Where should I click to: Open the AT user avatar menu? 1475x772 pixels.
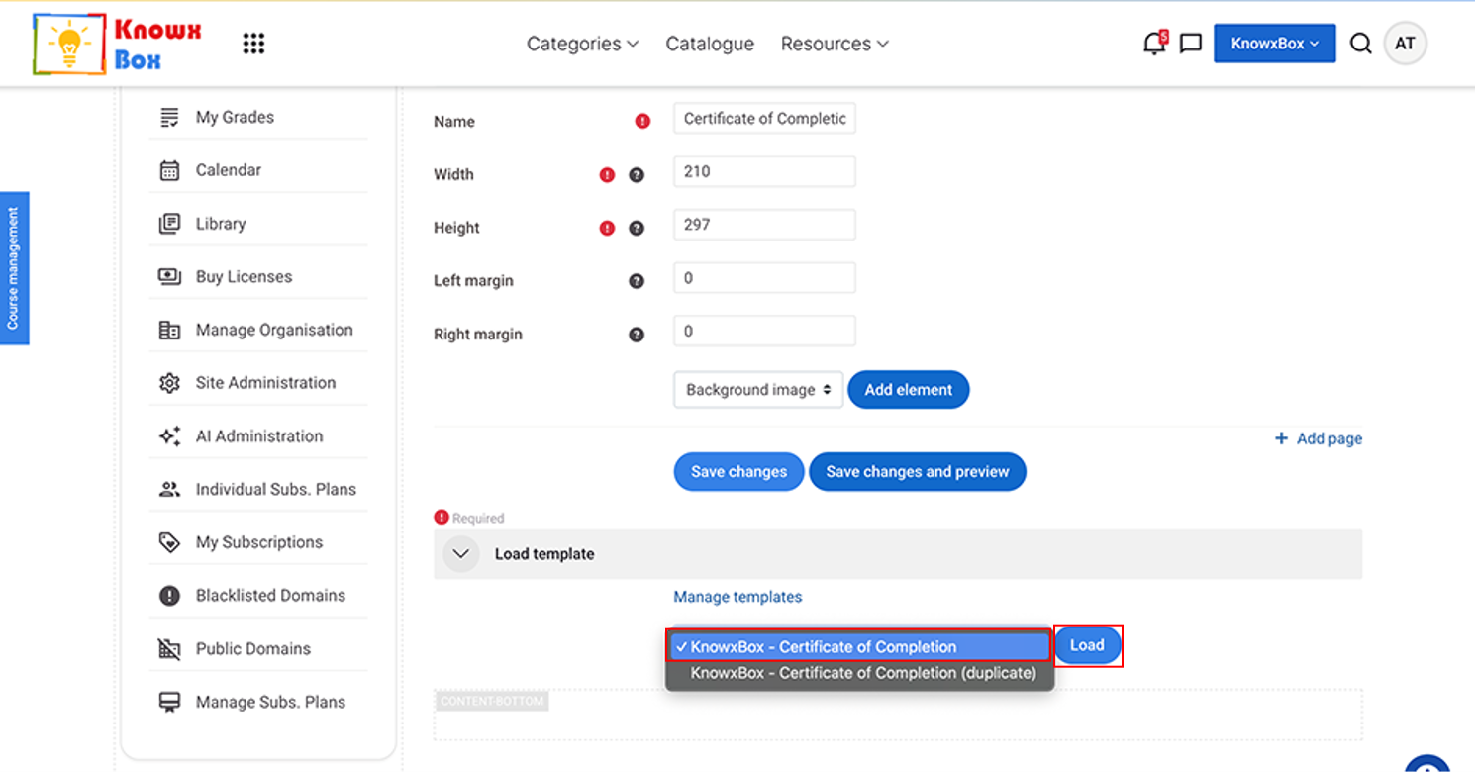click(x=1405, y=44)
